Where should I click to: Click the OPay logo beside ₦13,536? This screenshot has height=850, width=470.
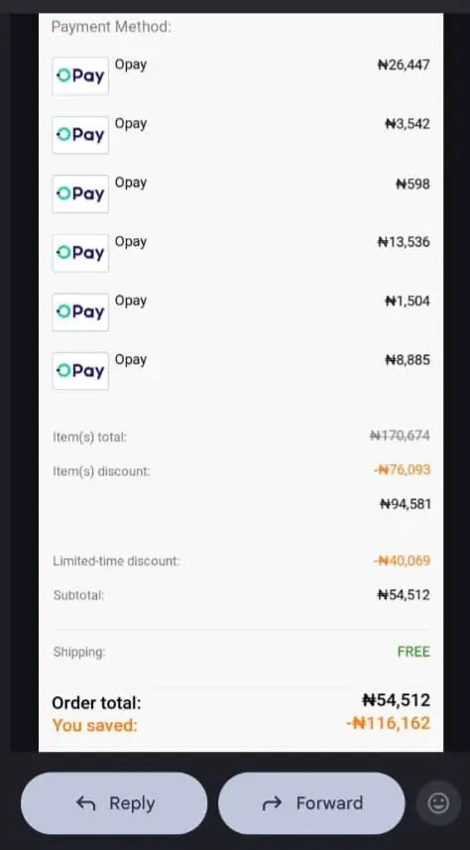coord(80,253)
